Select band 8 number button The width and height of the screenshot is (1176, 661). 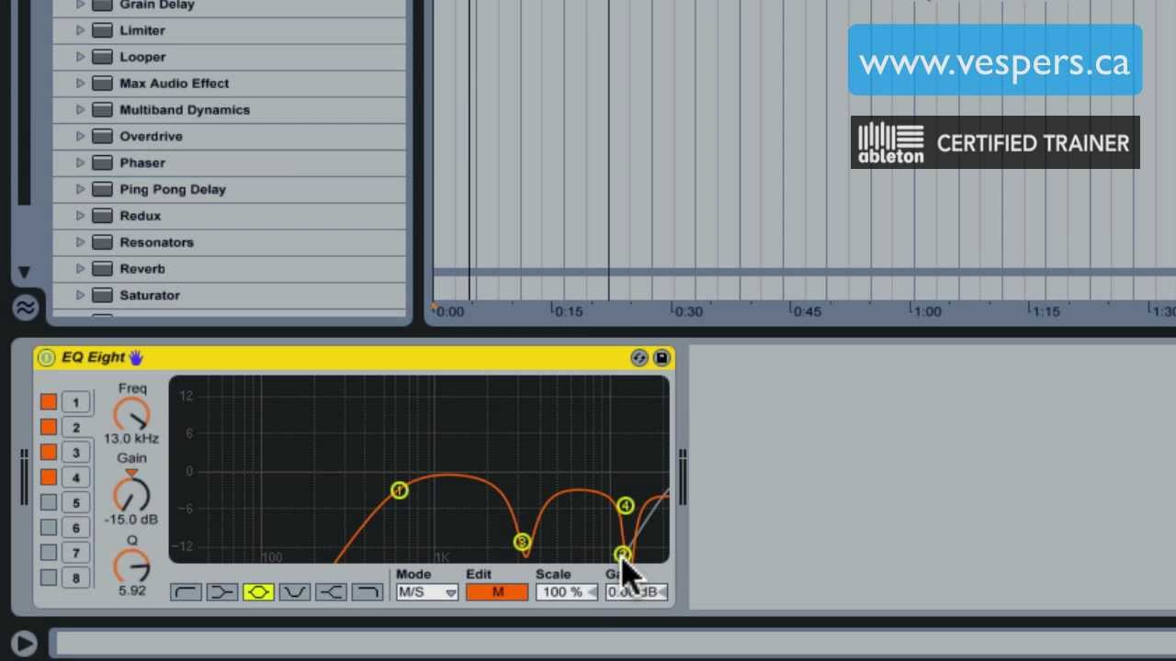(76, 577)
